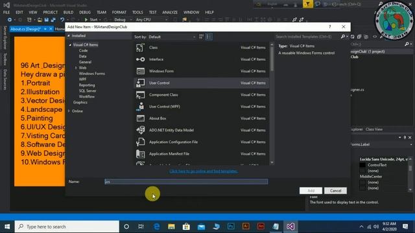This screenshot has height=233, width=415.
Task: Click the help question mark in dialog
Action: pos(330,27)
